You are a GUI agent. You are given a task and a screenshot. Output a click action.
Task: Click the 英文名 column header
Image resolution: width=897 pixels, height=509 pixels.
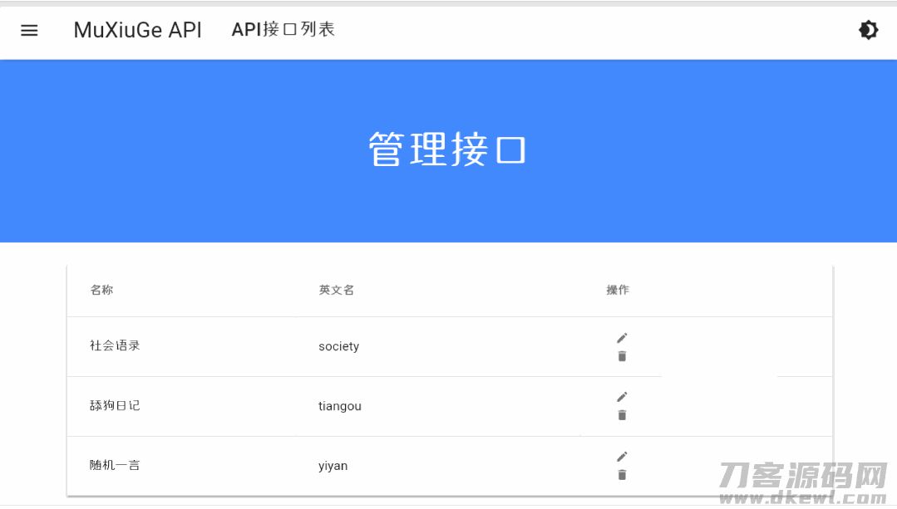[x=337, y=290]
